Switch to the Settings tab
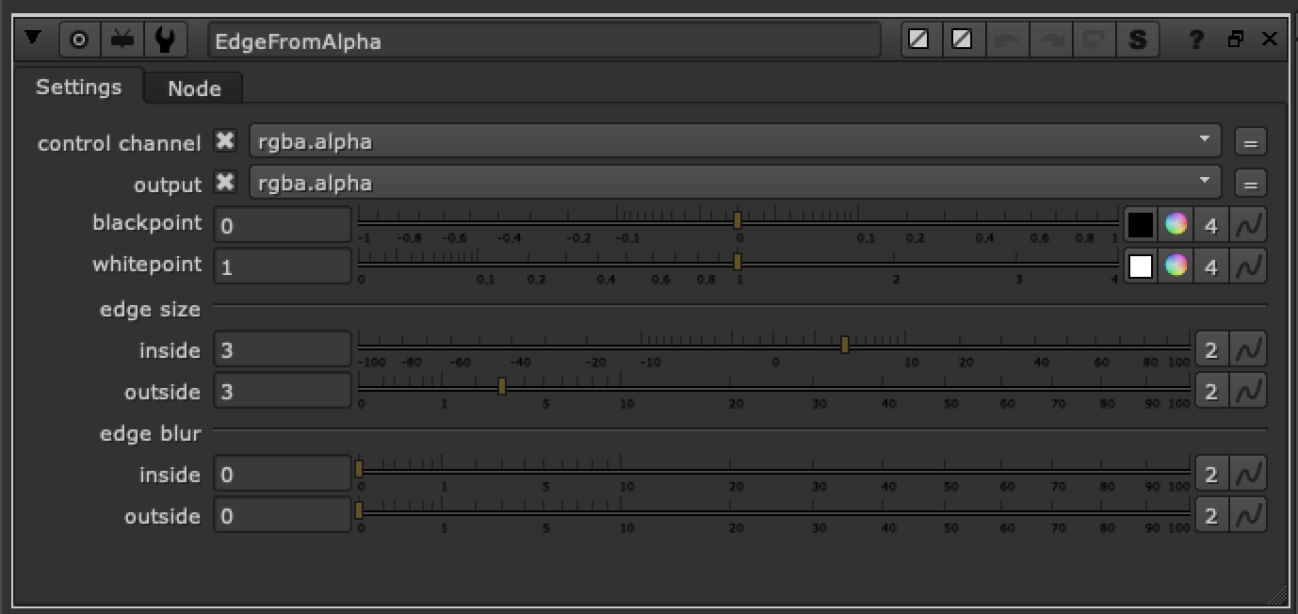Screen dimensions: 1298x614 coord(78,86)
